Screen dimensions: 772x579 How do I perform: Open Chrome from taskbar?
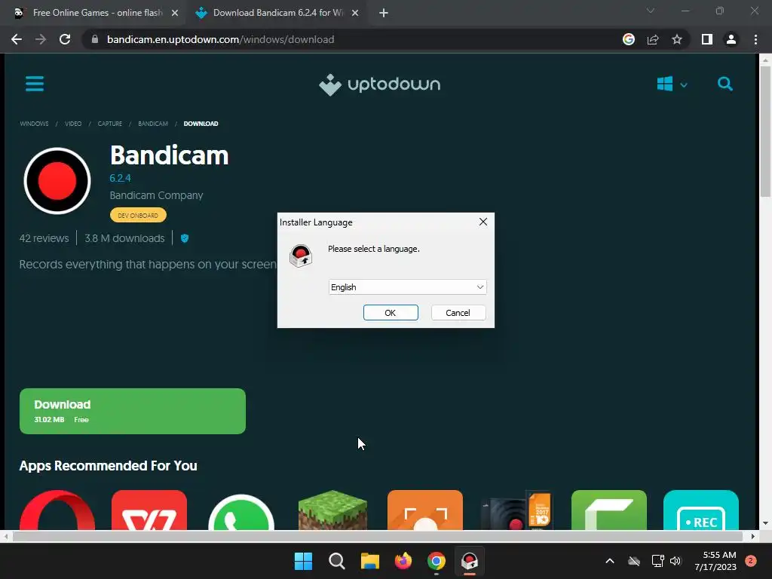[437, 561]
